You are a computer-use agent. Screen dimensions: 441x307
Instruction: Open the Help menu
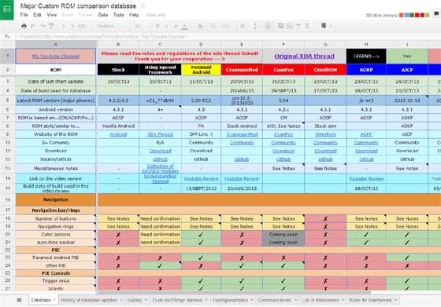[x=134, y=15]
